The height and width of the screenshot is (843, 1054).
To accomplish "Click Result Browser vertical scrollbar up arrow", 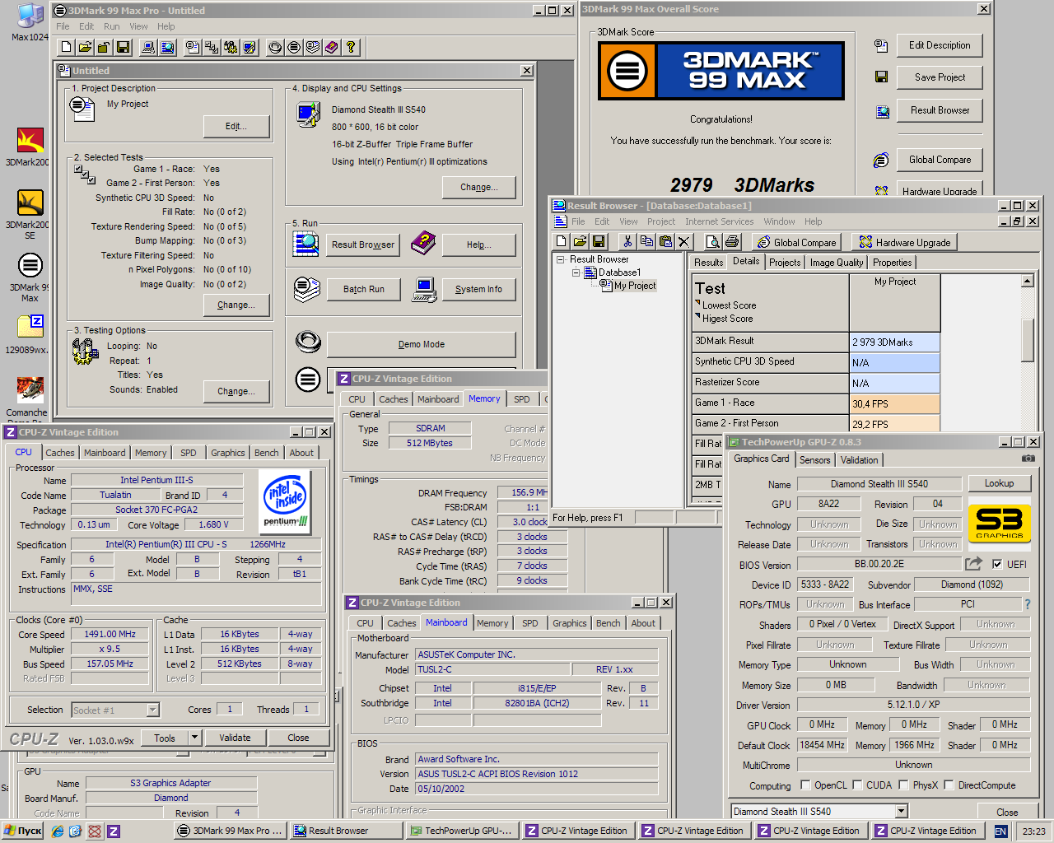I will click(1027, 282).
